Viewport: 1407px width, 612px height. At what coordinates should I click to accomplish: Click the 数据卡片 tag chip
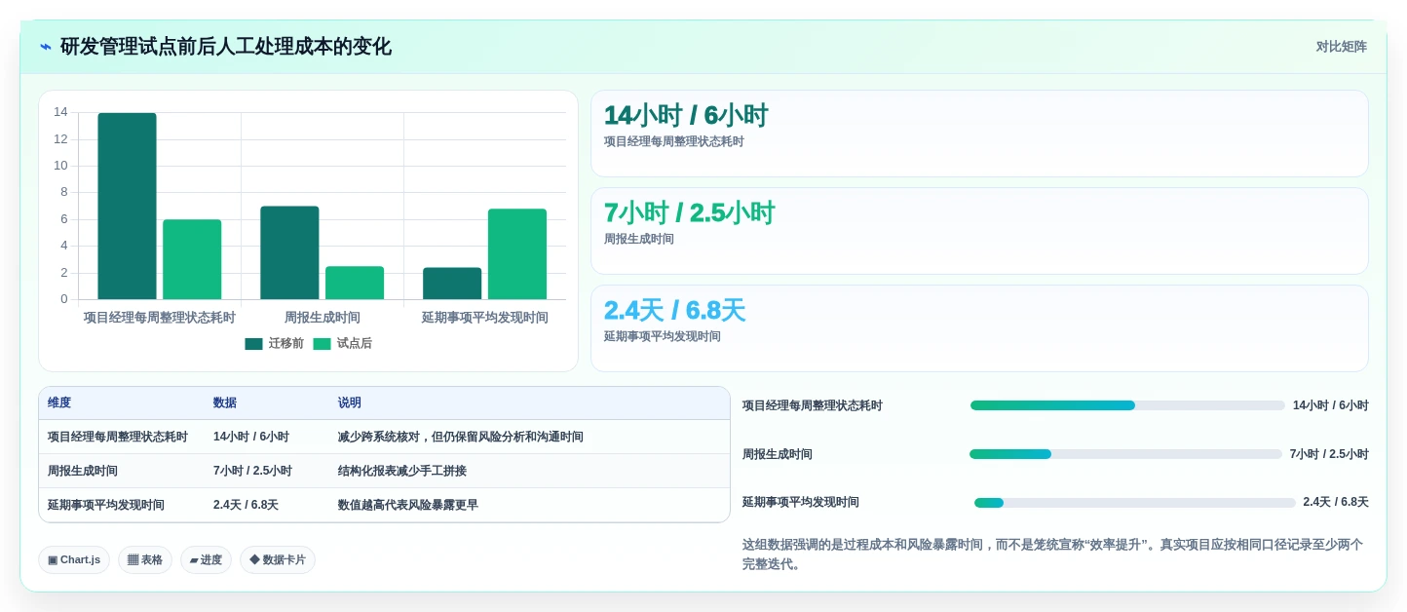tap(278, 559)
